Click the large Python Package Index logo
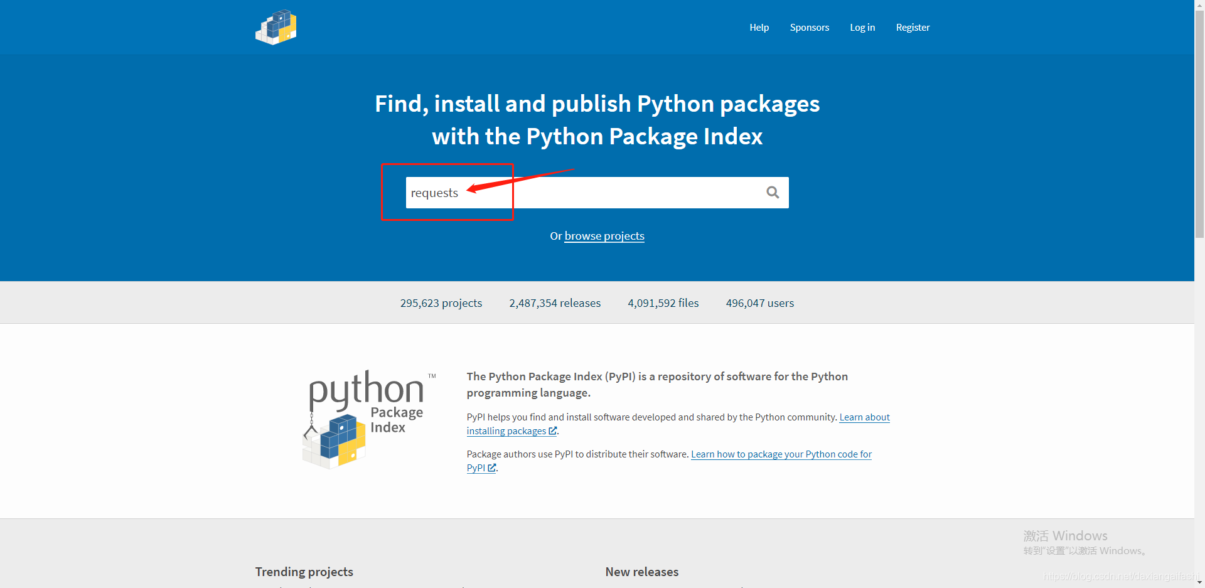 coord(369,419)
